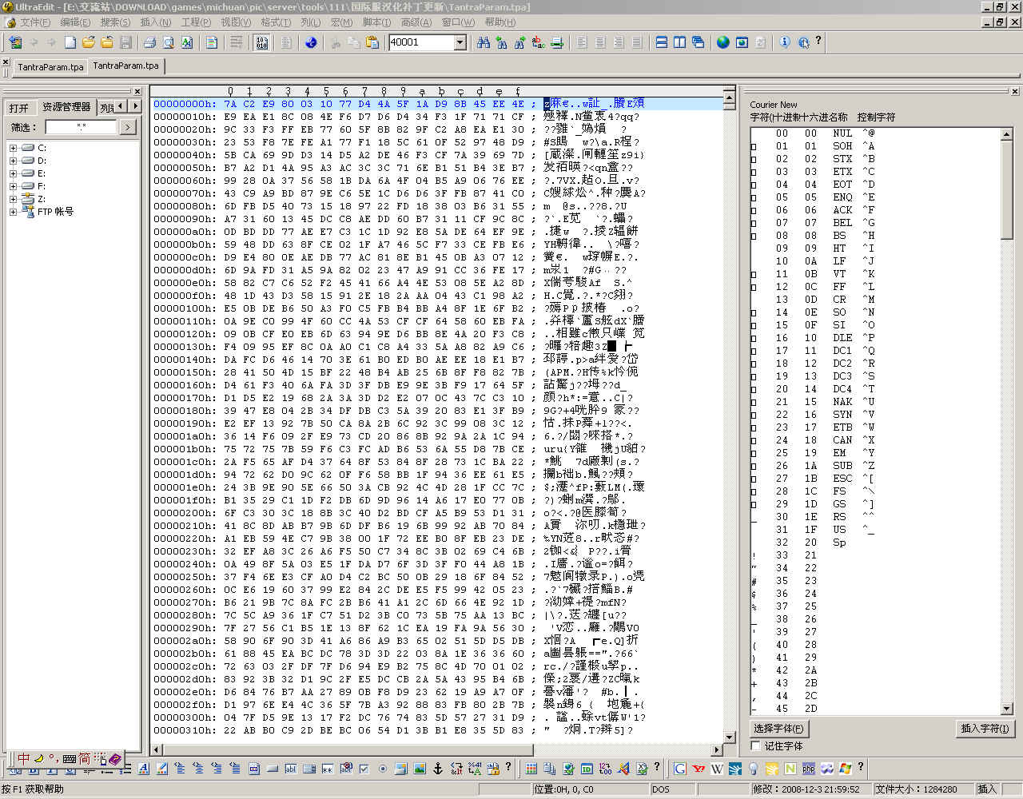Open the 搜索(S) menu
Image resolution: width=1023 pixels, height=799 pixels.
tap(116, 22)
